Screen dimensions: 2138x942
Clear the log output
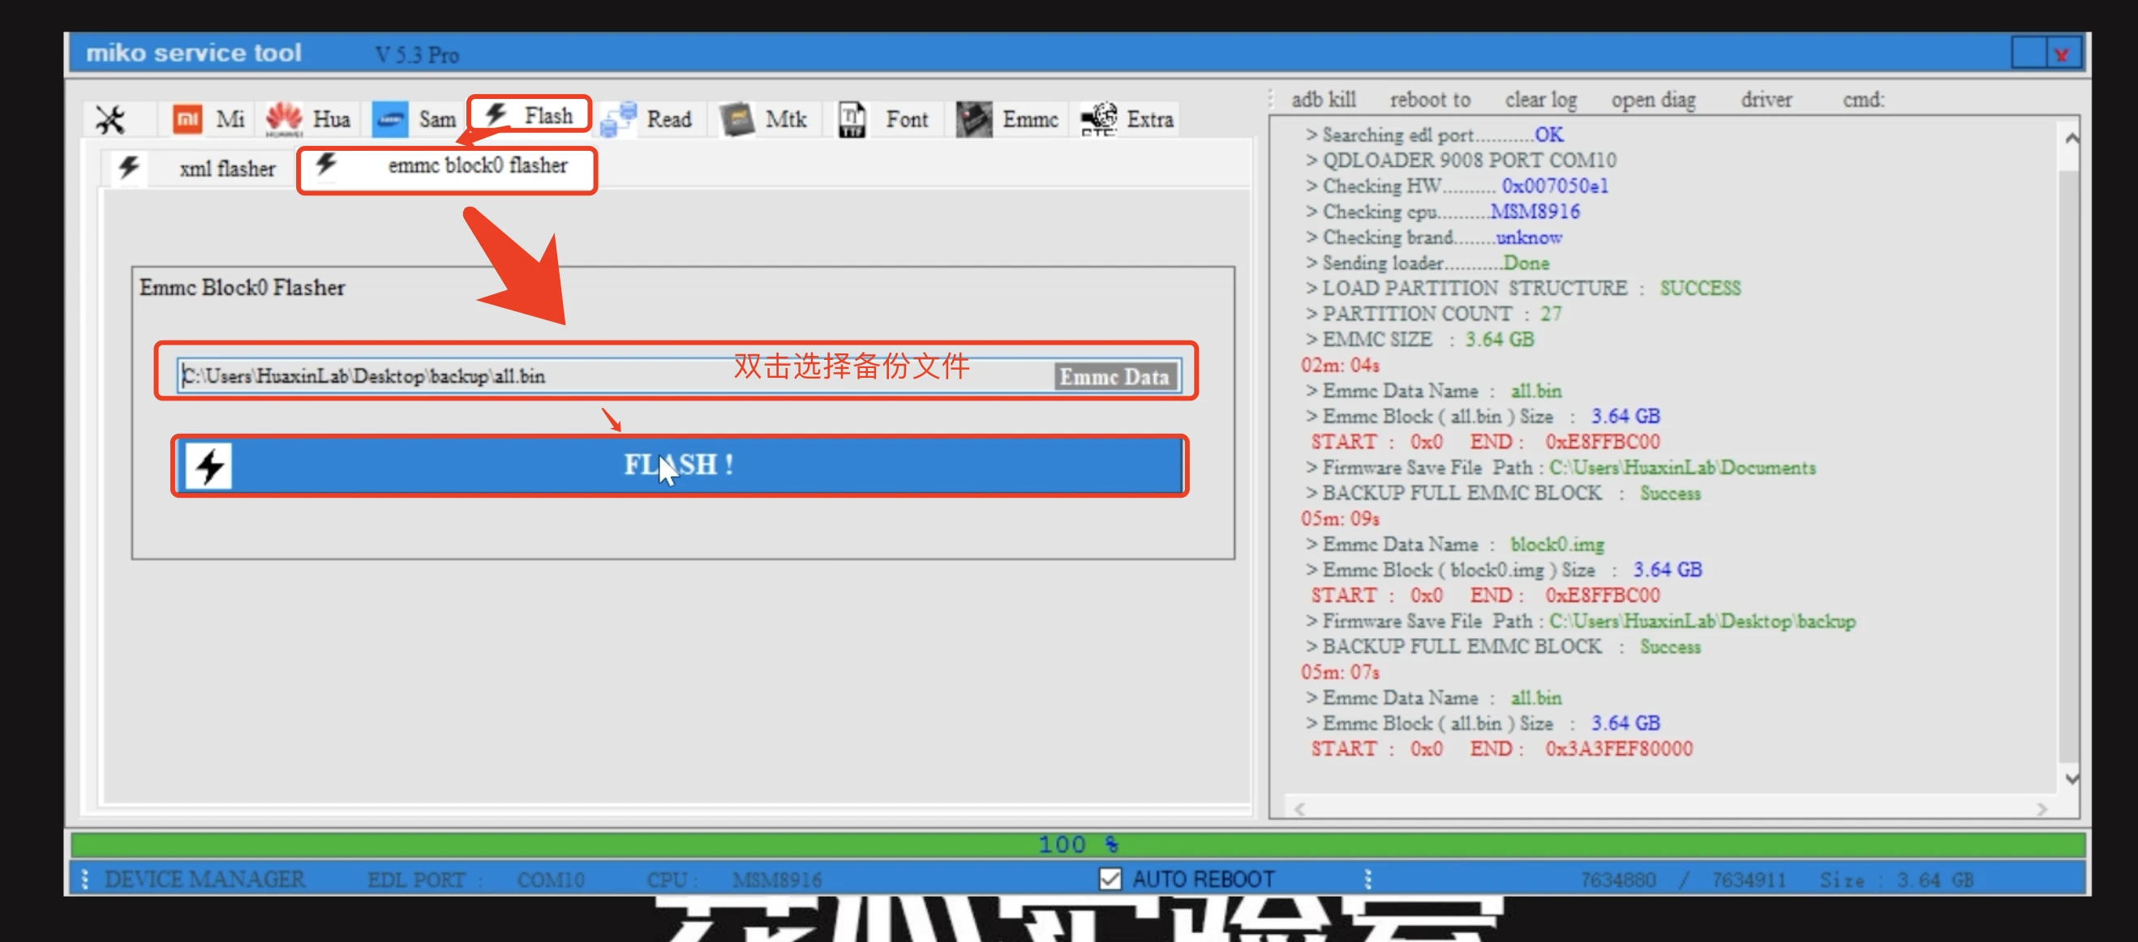point(1540,99)
